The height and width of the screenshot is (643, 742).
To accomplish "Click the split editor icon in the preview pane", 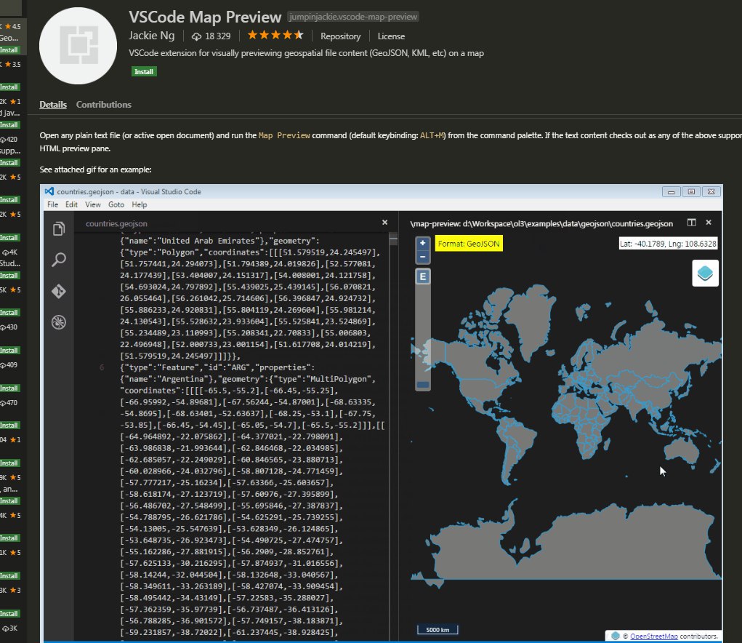I will (x=691, y=223).
